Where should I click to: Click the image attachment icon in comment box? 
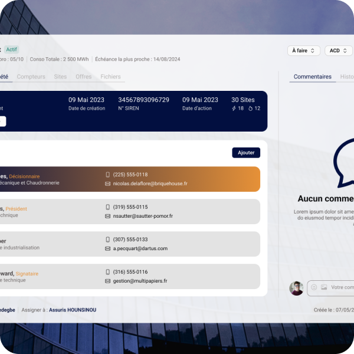[x=324, y=287]
